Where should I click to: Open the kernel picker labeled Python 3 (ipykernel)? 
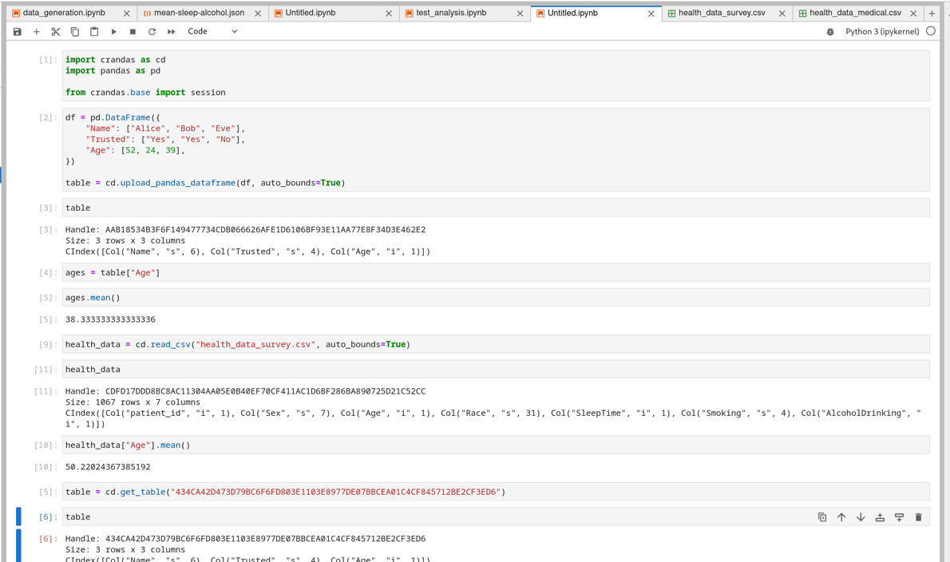coord(881,30)
